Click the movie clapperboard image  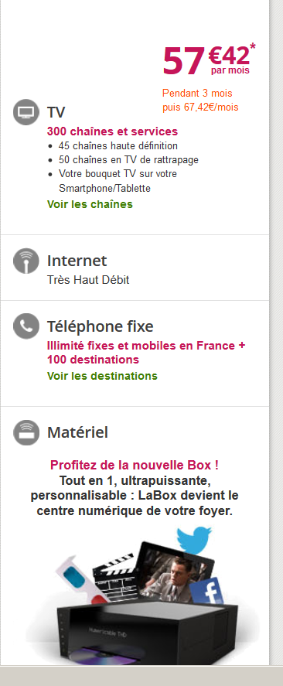(x=115, y=578)
